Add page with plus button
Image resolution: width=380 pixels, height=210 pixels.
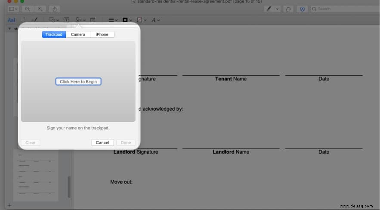[9, 205]
